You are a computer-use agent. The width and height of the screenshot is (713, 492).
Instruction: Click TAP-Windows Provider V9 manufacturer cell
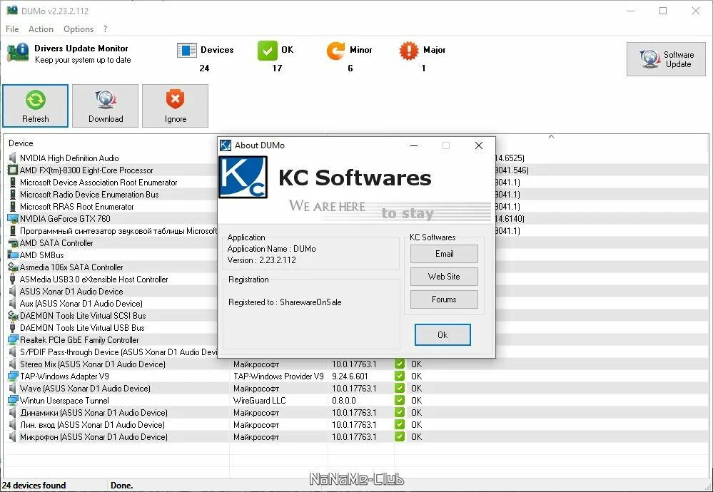(x=279, y=376)
